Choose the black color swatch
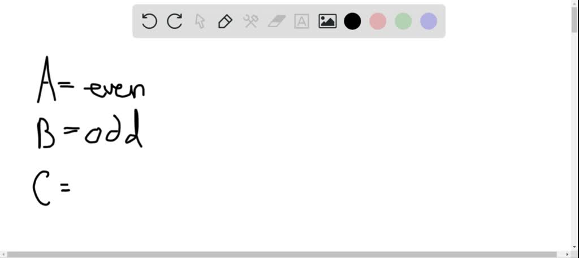Viewport: 579px width, 258px height. tap(352, 21)
